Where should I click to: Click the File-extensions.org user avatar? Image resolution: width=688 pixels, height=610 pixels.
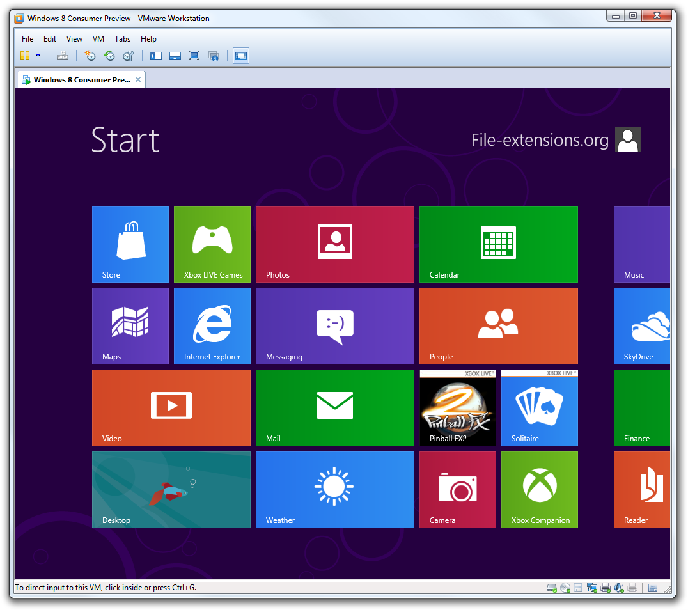pos(627,139)
